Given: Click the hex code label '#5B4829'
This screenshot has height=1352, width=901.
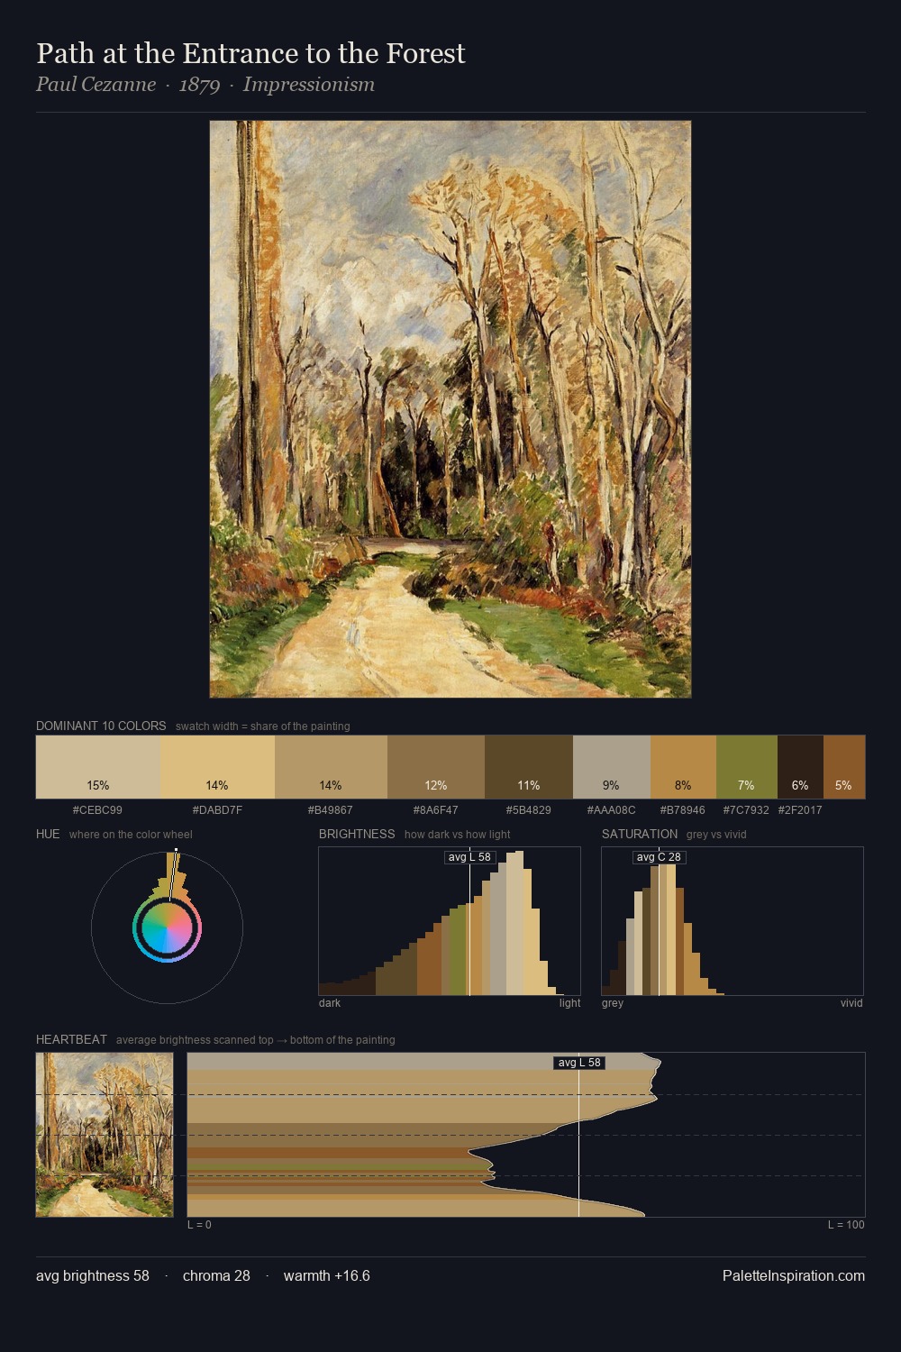Looking at the screenshot, I should [x=528, y=810].
